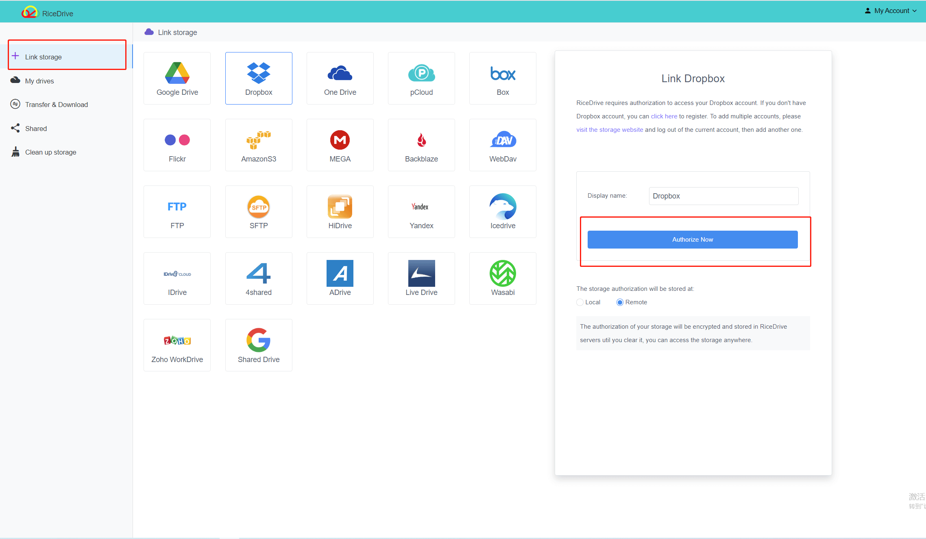Select MEGA storage icon
Screen dimensions: 926x539
pos(340,145)
